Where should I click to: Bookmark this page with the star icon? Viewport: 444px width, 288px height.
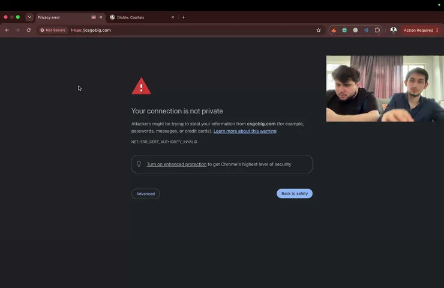pos(319,30)
